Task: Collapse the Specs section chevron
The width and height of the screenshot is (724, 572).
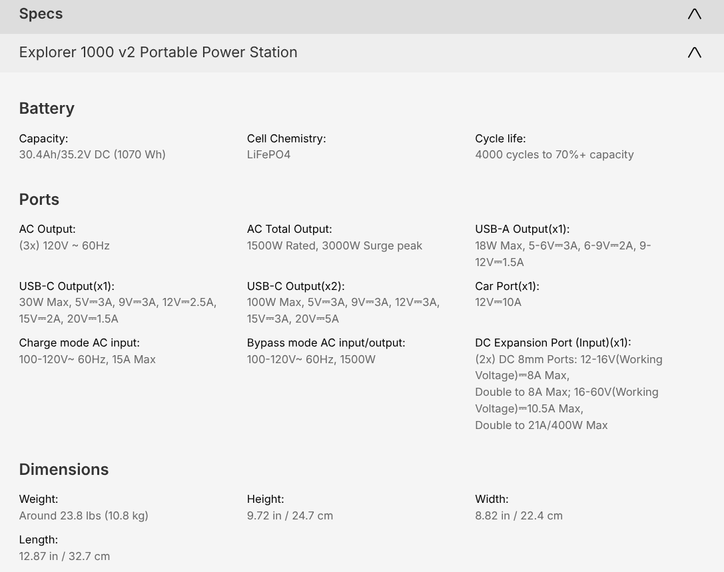Action: point(694,14)
